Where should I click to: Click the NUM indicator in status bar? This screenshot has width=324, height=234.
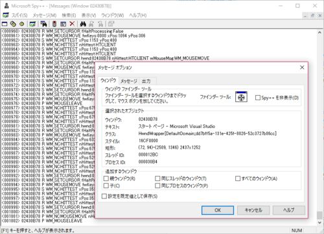click(297, 230)
